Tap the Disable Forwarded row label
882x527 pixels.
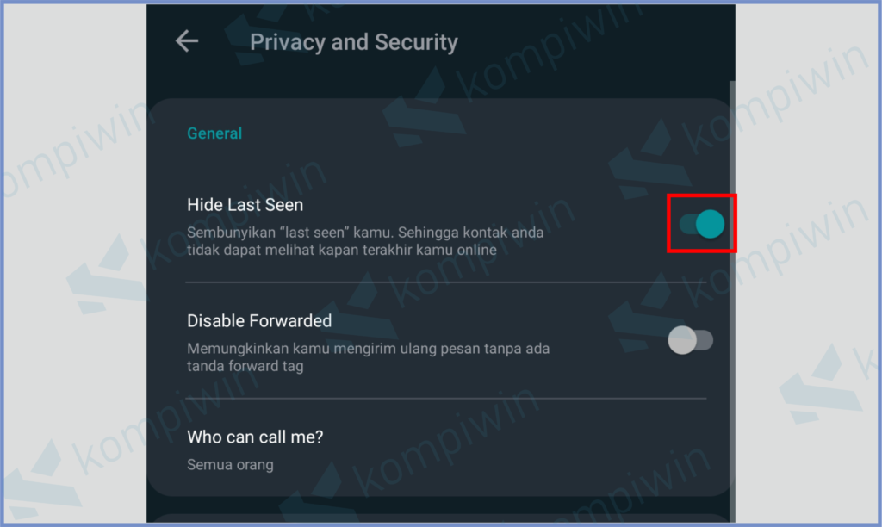pyautogui.click(x=259, y=320)
